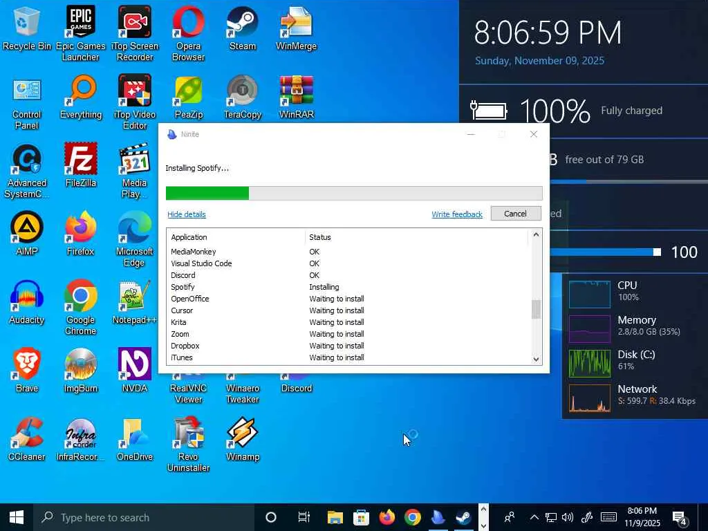Screen dimensions: 708x531
Task: Click the Status column header
Action: pos(416,237)
